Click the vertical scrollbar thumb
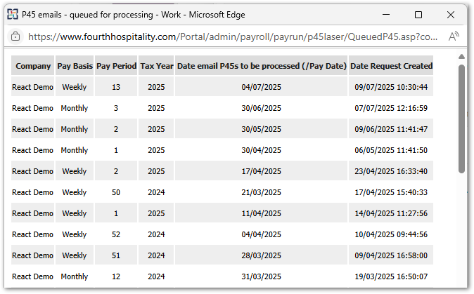 coord(461,119)
